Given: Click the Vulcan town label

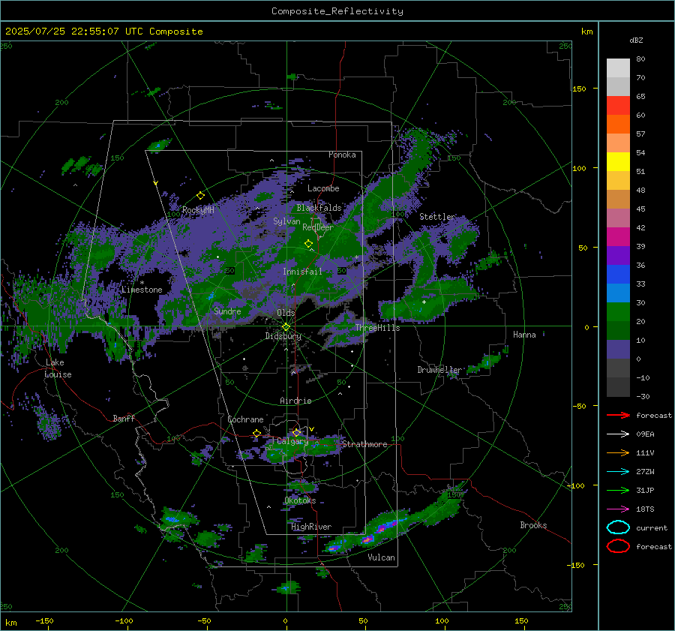Looking at the screenshot, I should (381, 557).
